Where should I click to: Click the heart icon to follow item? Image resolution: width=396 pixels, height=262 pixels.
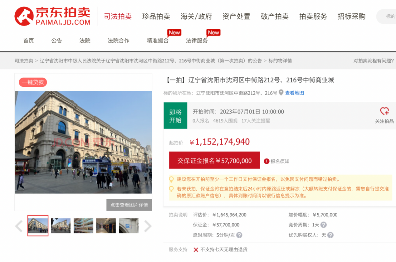[384, 111]
